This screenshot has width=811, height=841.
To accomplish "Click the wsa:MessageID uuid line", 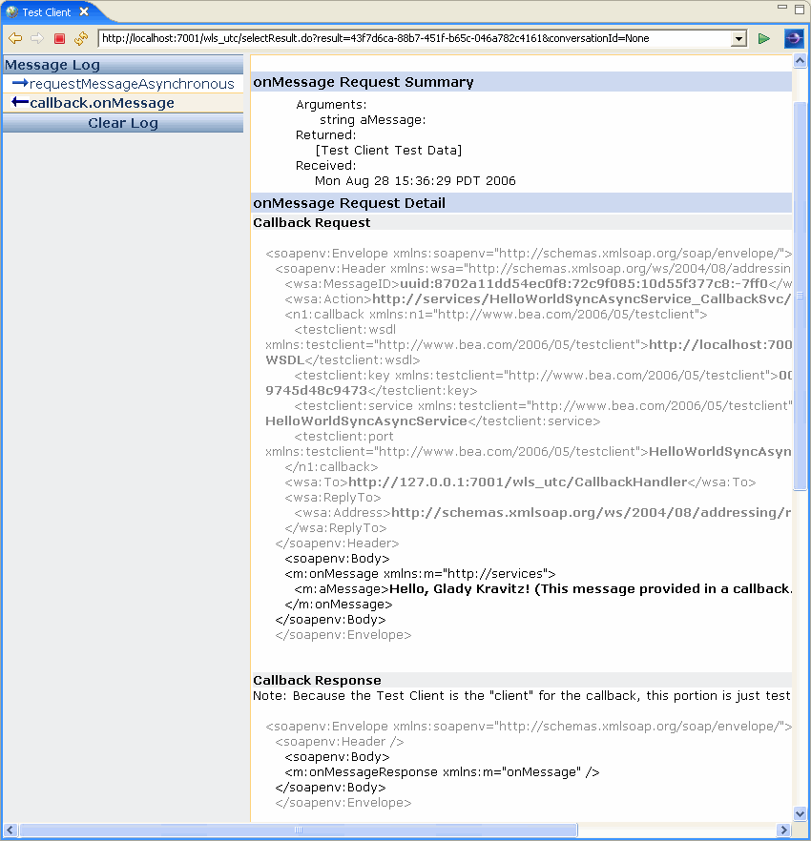I will [x=538, y=284].
